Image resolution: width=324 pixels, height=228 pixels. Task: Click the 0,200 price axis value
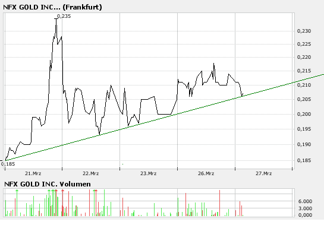304,114
